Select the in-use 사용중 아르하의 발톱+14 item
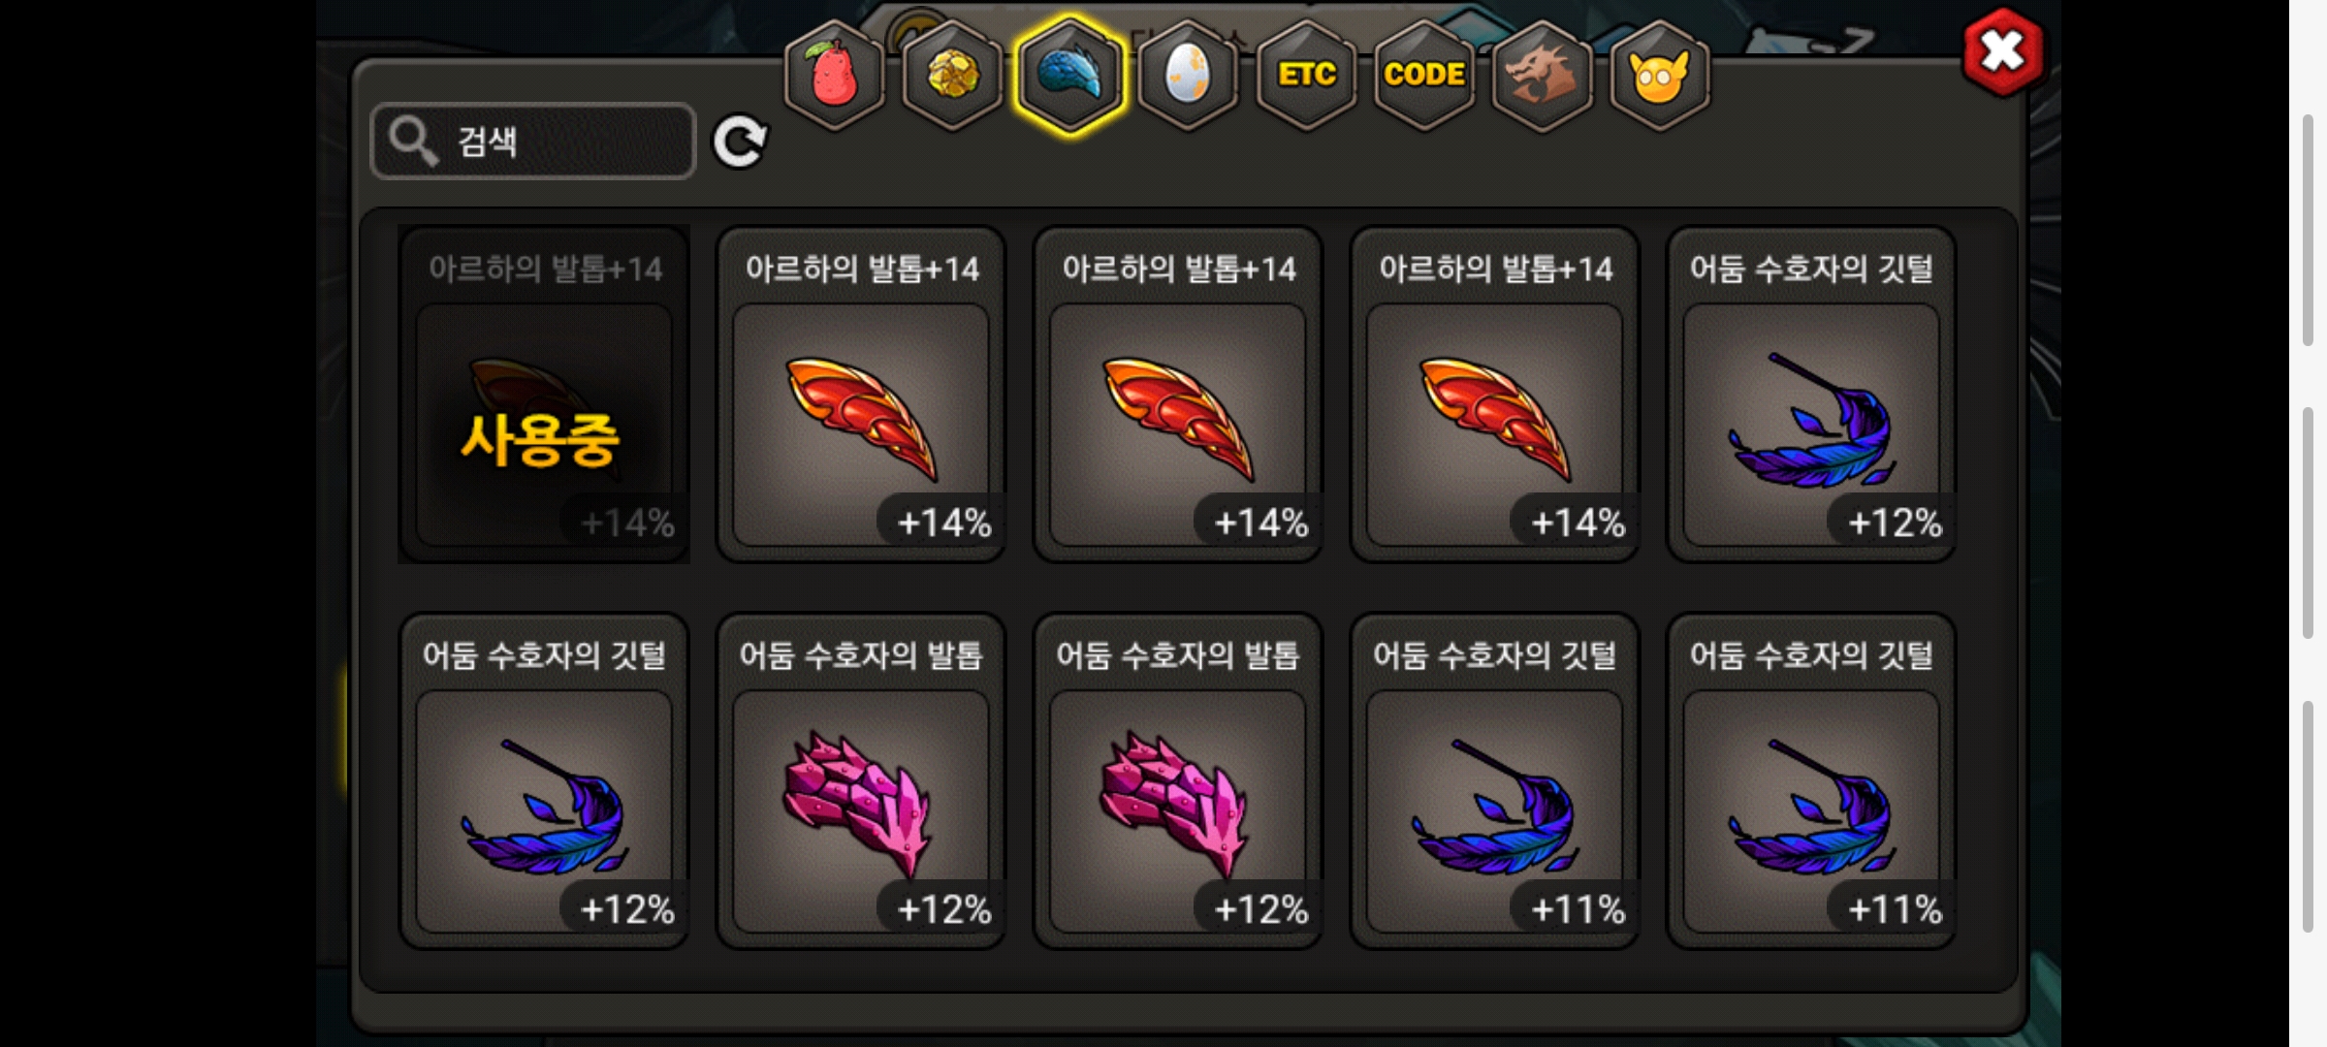This screenshot has width=2327, height=1047. click(x=544, y=395)
